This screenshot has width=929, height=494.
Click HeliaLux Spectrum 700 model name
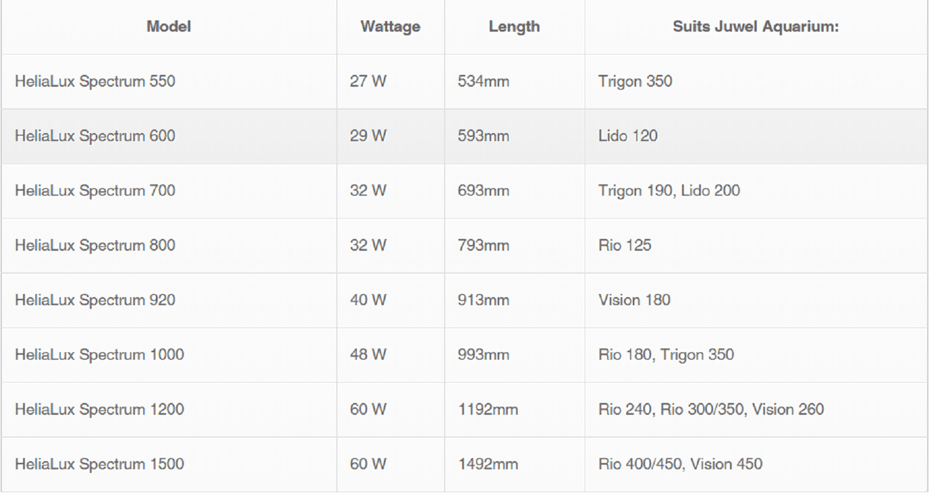click(x=95, y=191)
